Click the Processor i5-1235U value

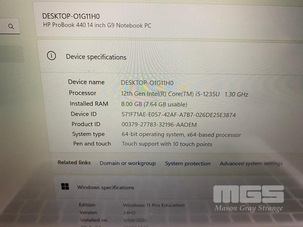tap(184, 94)
